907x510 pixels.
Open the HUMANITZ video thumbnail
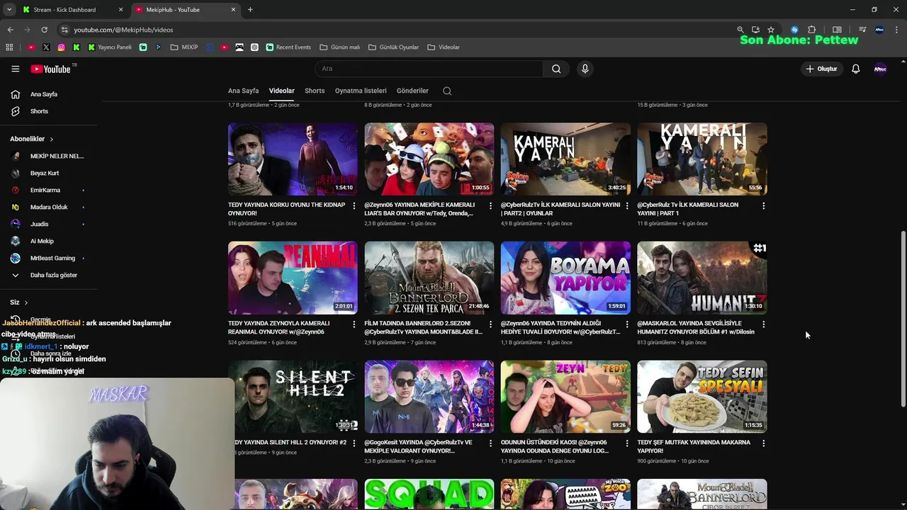click(702, 278)
